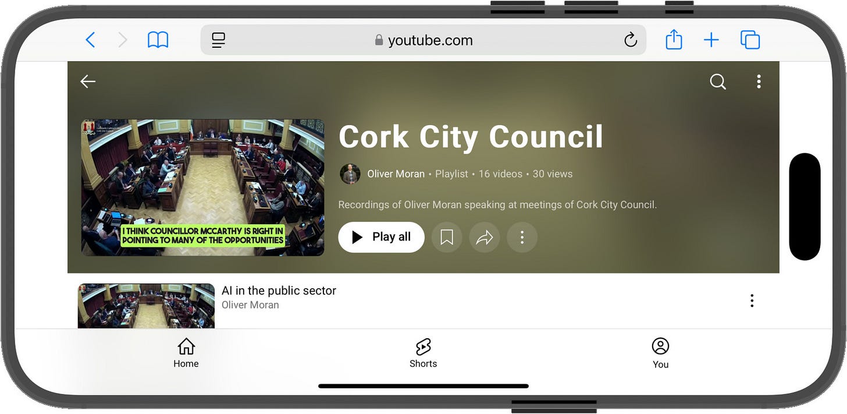Viewport: 847px width, 414px height.
Task: Tap Safari forward arrow
Action: point(123,40)
